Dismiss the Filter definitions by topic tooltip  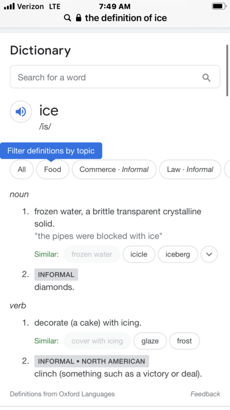(51, 151)
